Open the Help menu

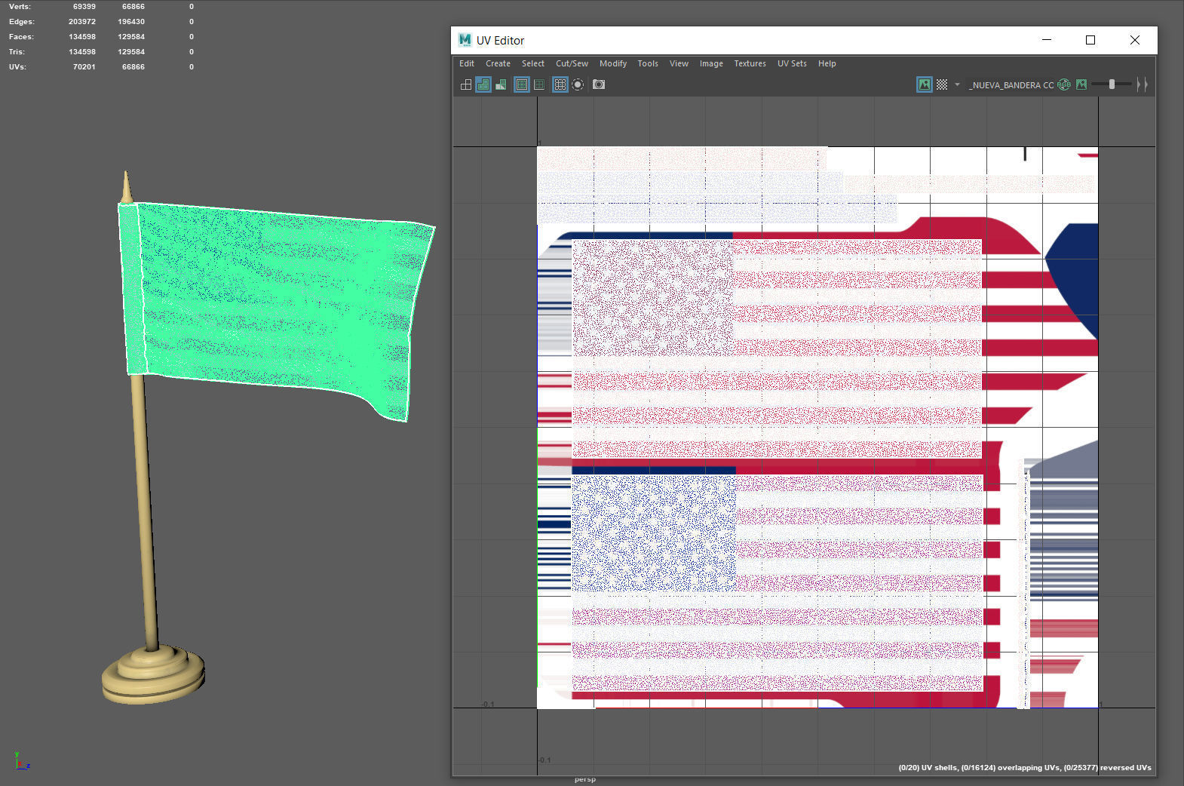pos(827,64)
